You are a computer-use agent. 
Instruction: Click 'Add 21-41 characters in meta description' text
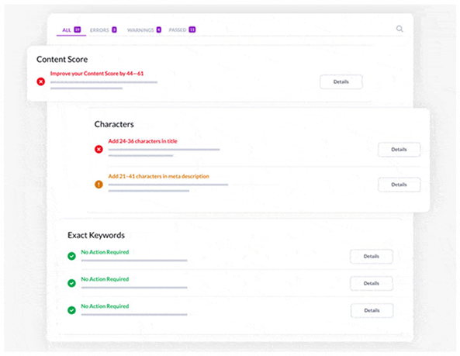[158, 176]
